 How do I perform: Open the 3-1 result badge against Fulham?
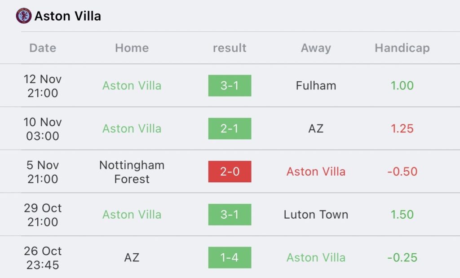pos(230,86)
